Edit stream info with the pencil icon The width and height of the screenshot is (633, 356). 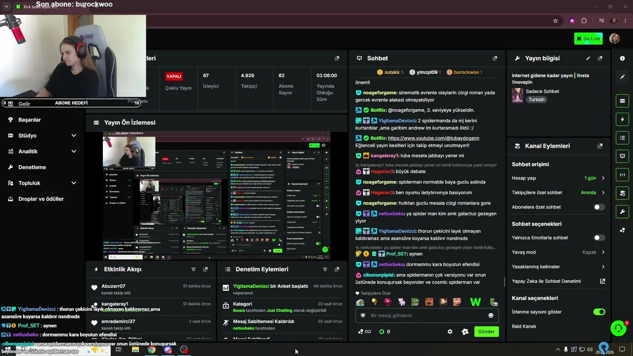(588, 58)
